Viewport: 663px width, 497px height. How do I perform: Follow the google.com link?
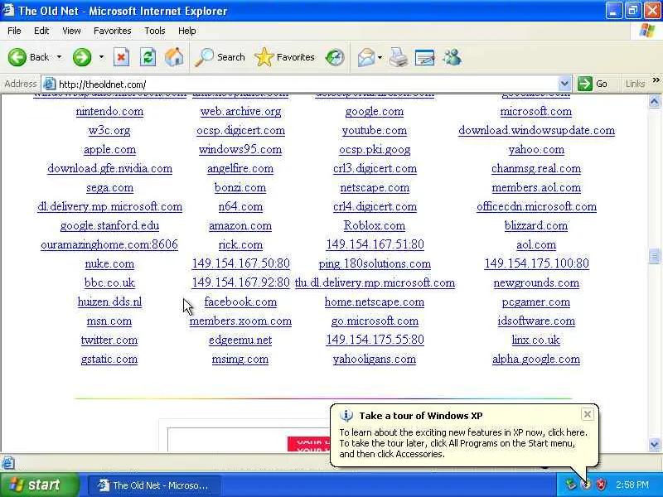click(x=375, y=112)
